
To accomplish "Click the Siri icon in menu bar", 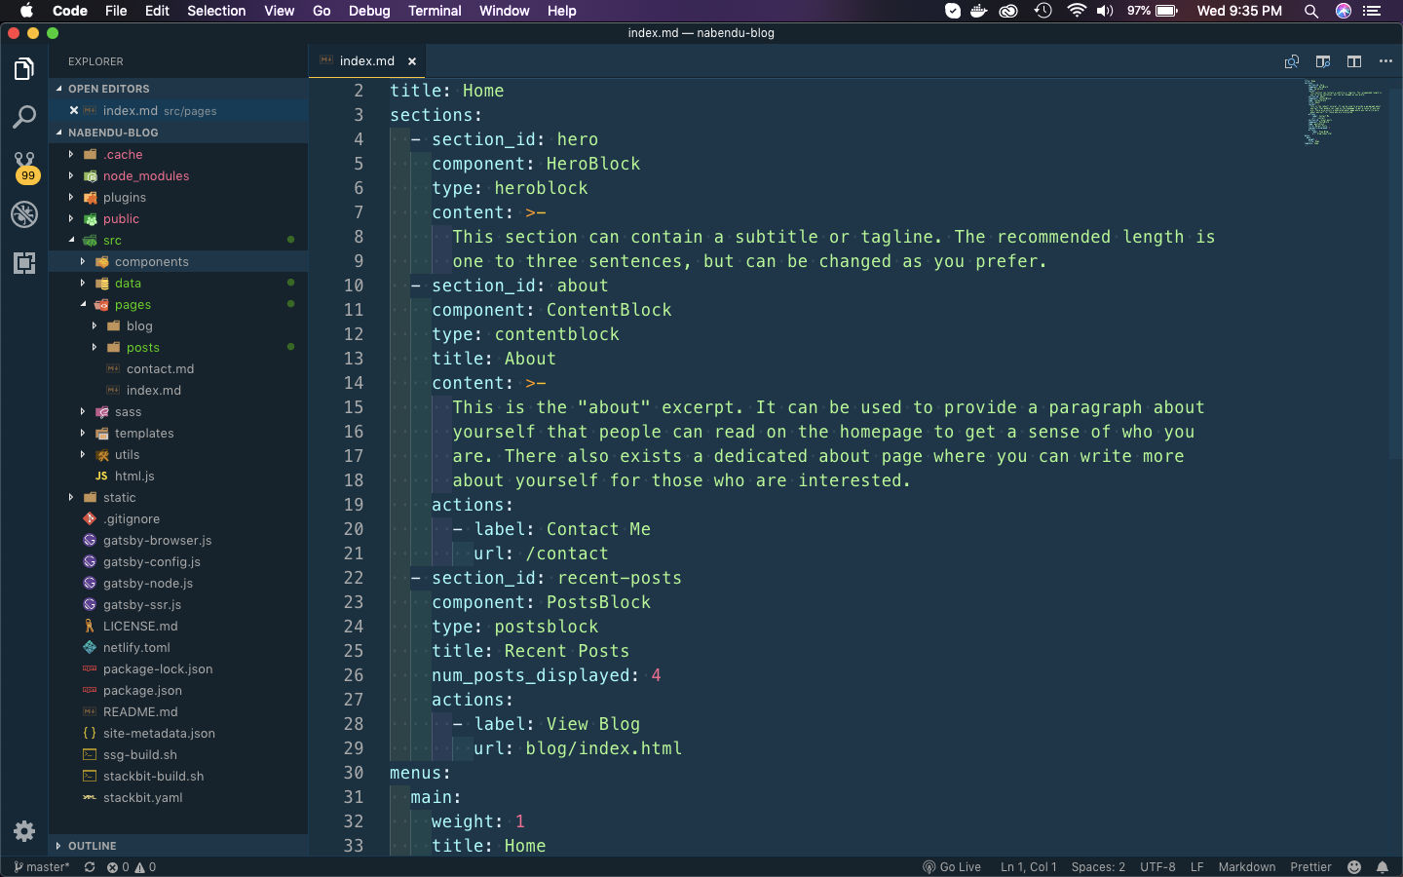I will pos(1344,11).
